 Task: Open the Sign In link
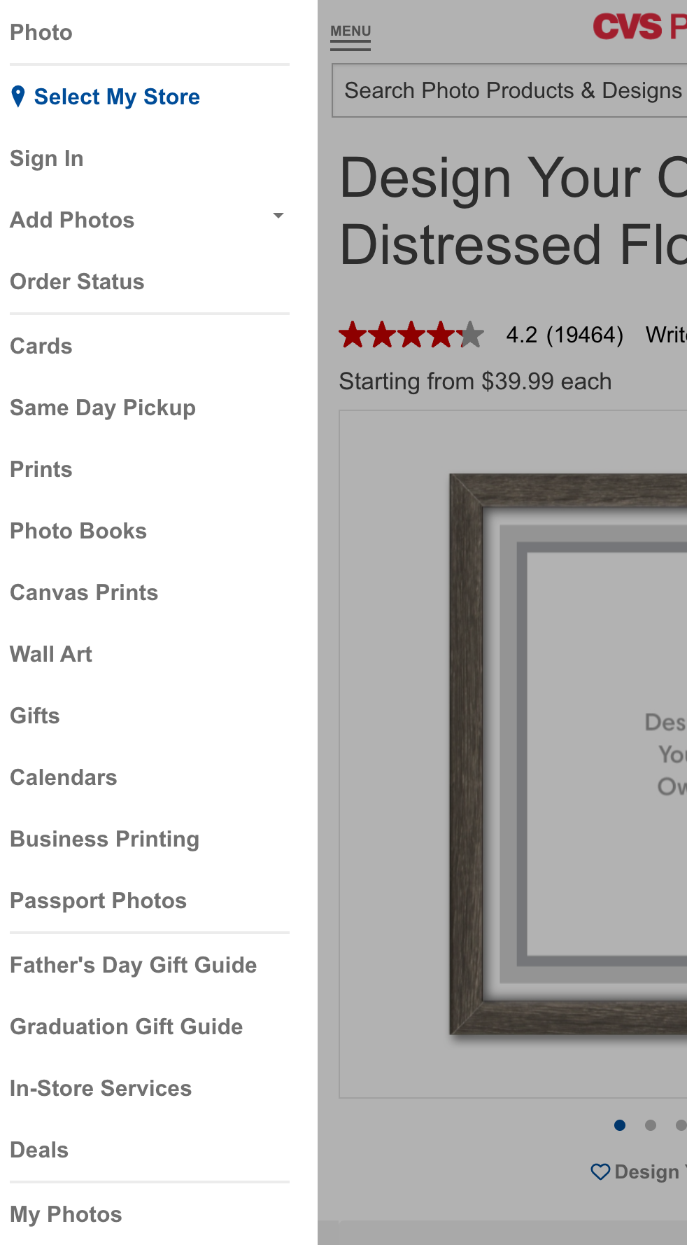[x=47, y=158]
